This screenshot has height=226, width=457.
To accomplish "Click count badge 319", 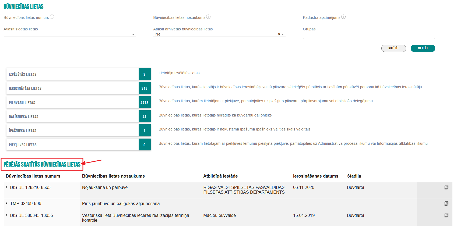I will pyautogui.click(x=145, y=88).
